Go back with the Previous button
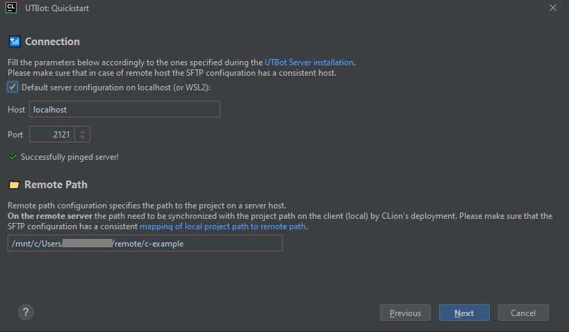Image resolution: width=569 pixels, height=332 pixels. [x=405, y=313]
